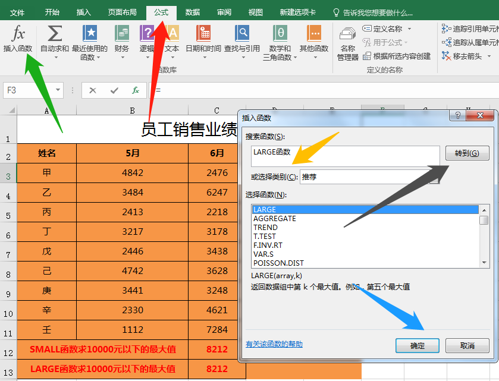The width and height of the screenshot is (499, 381).
Task: Expand the Define Name dropdown arrow
Action: coord(409,29)
